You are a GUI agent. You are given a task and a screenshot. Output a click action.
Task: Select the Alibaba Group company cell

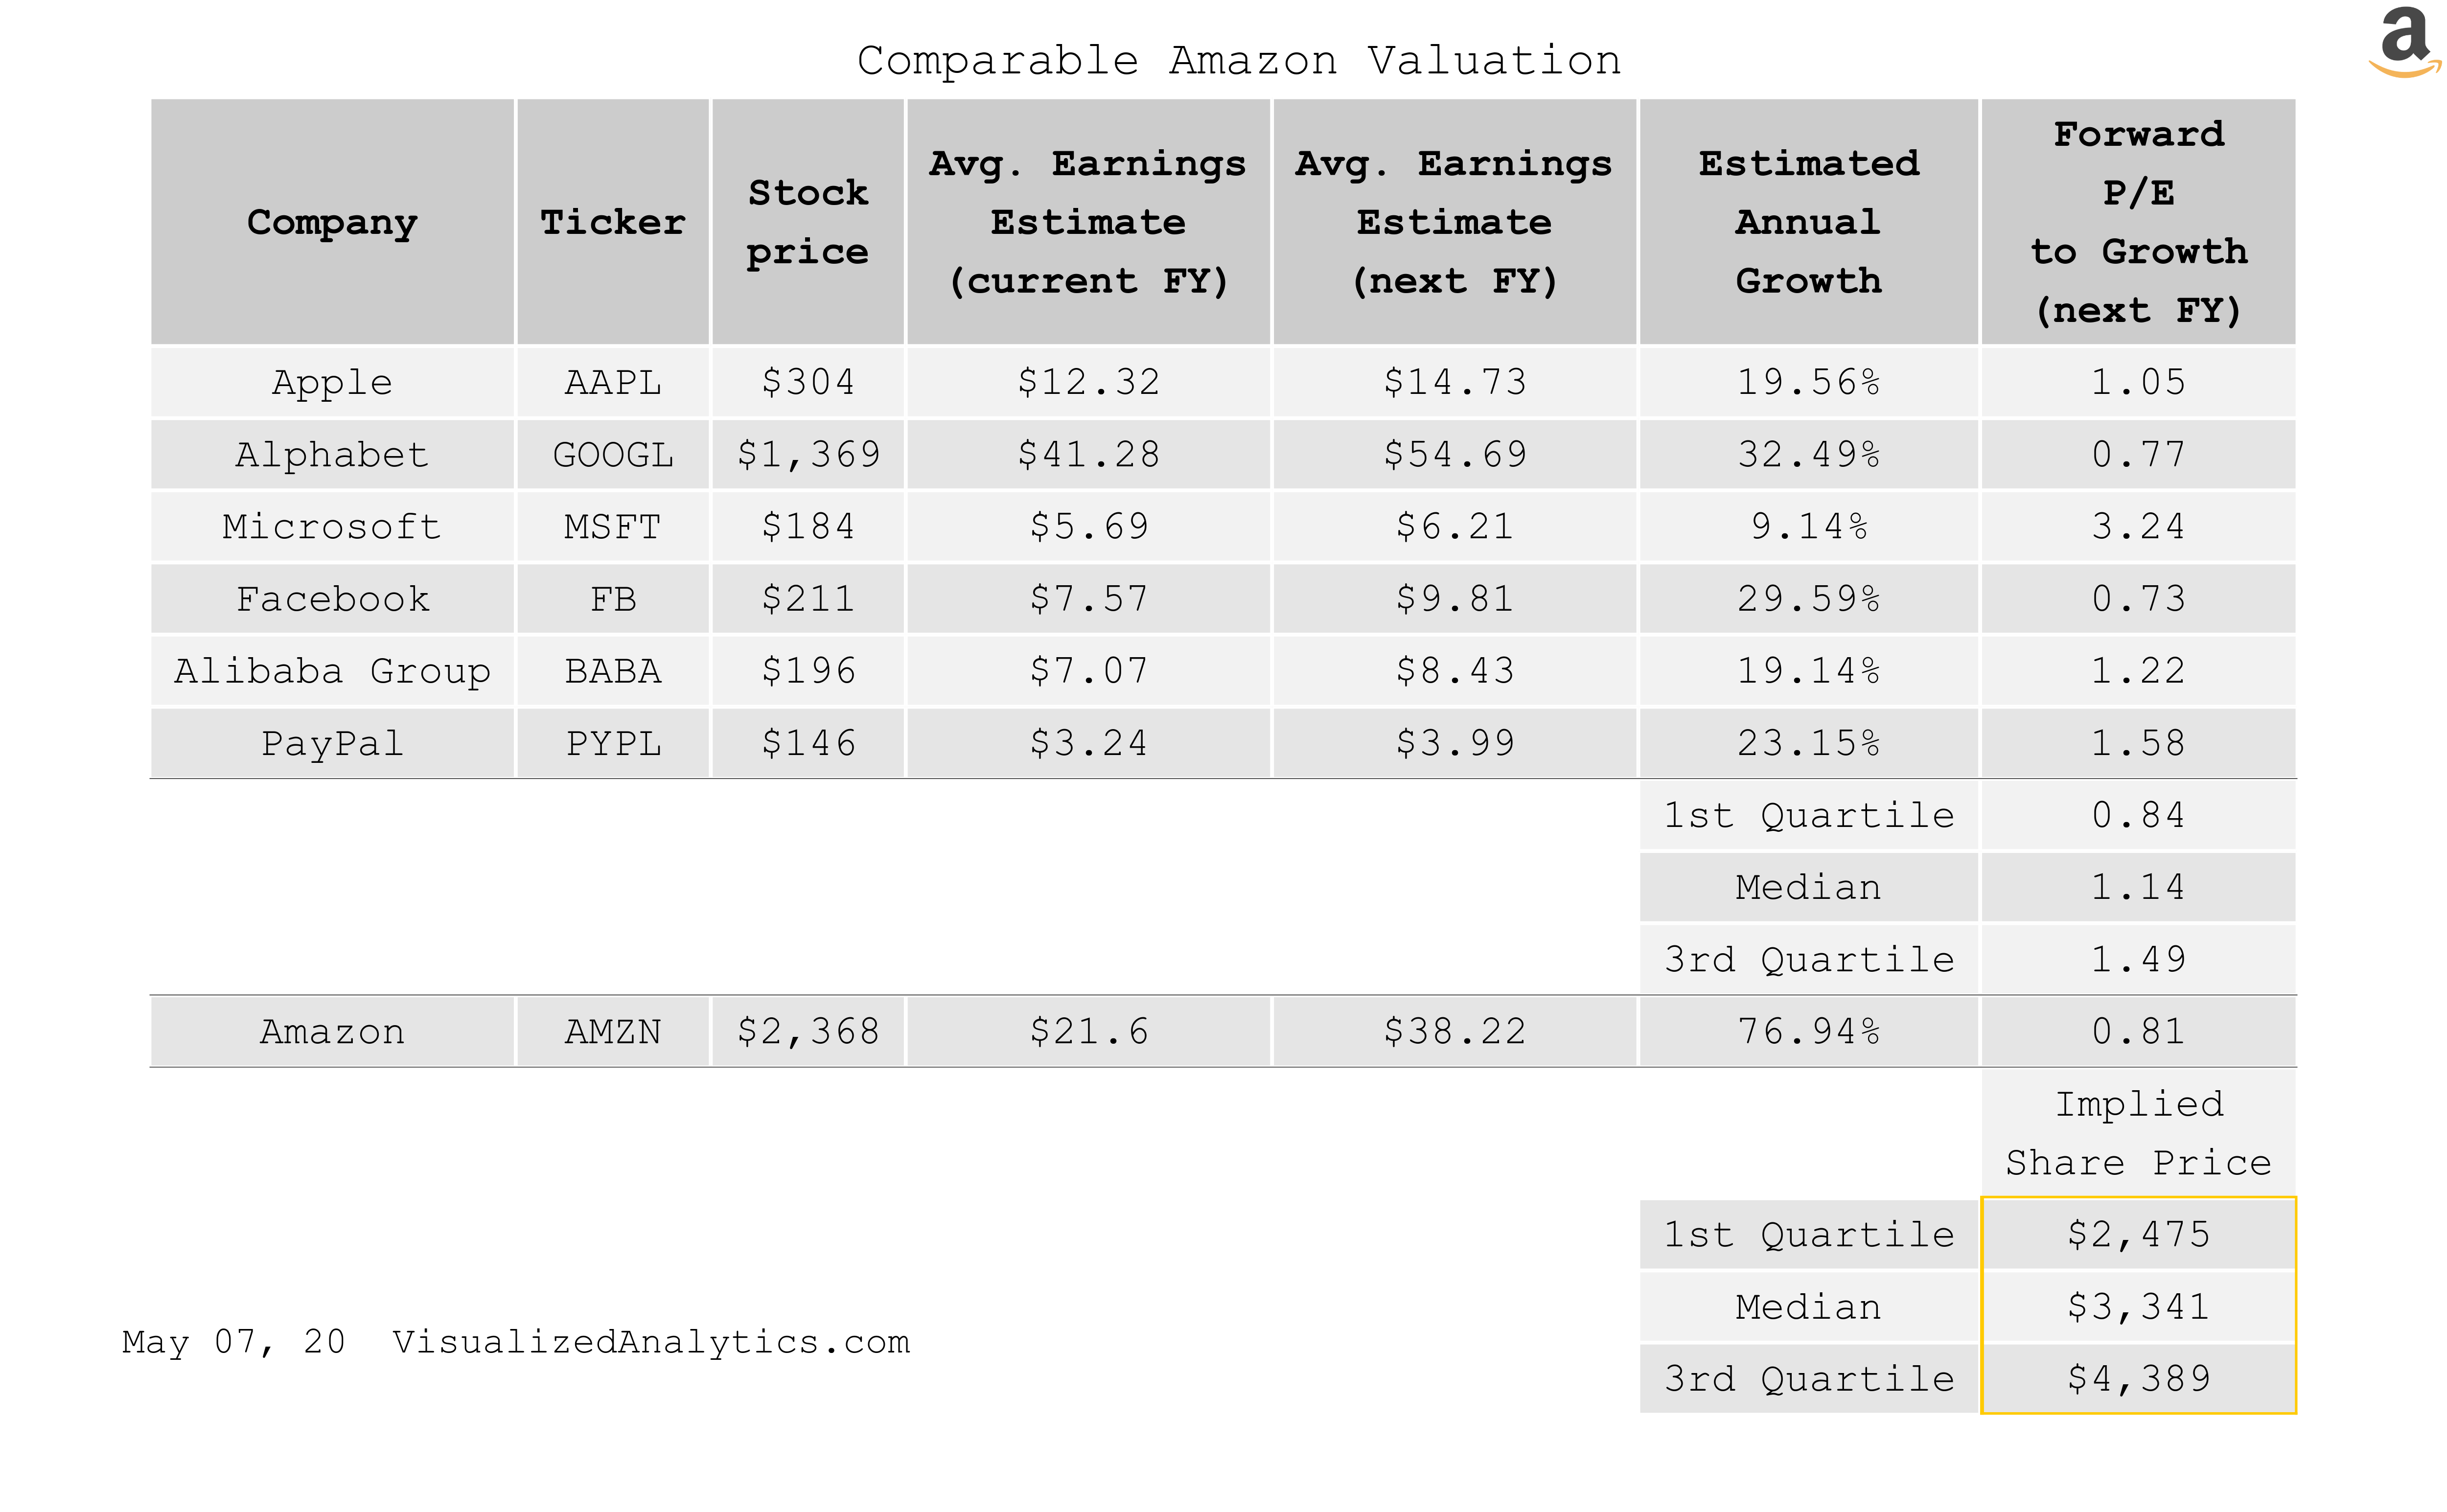coord(332,671)
